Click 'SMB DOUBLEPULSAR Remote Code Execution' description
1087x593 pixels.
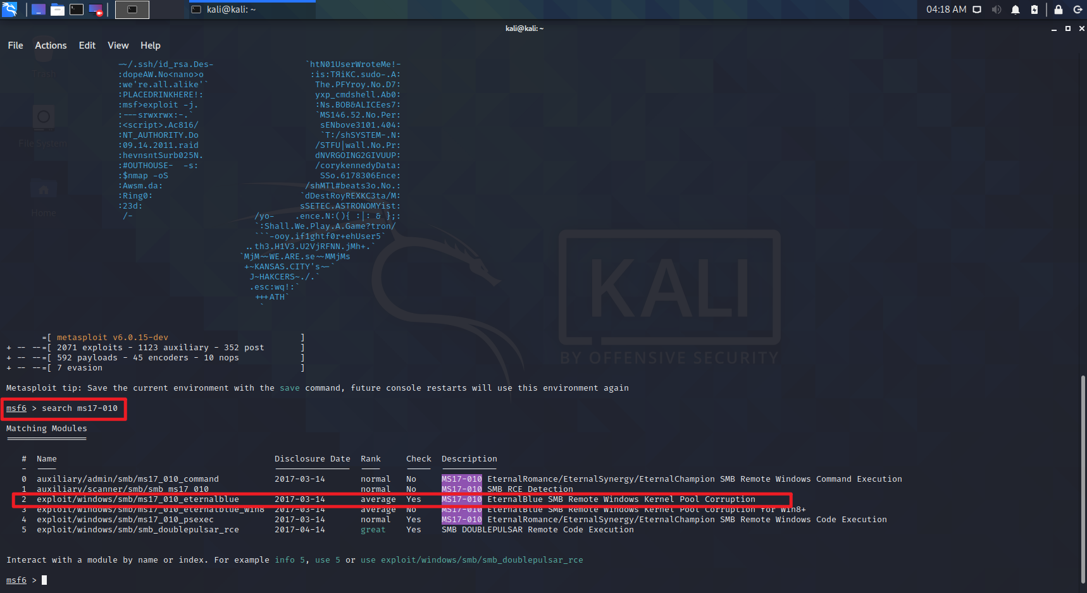538,530
